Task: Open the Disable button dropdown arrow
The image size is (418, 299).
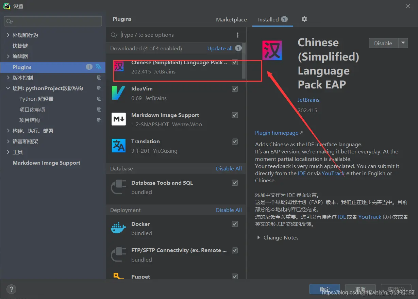Action: (403, 43)
